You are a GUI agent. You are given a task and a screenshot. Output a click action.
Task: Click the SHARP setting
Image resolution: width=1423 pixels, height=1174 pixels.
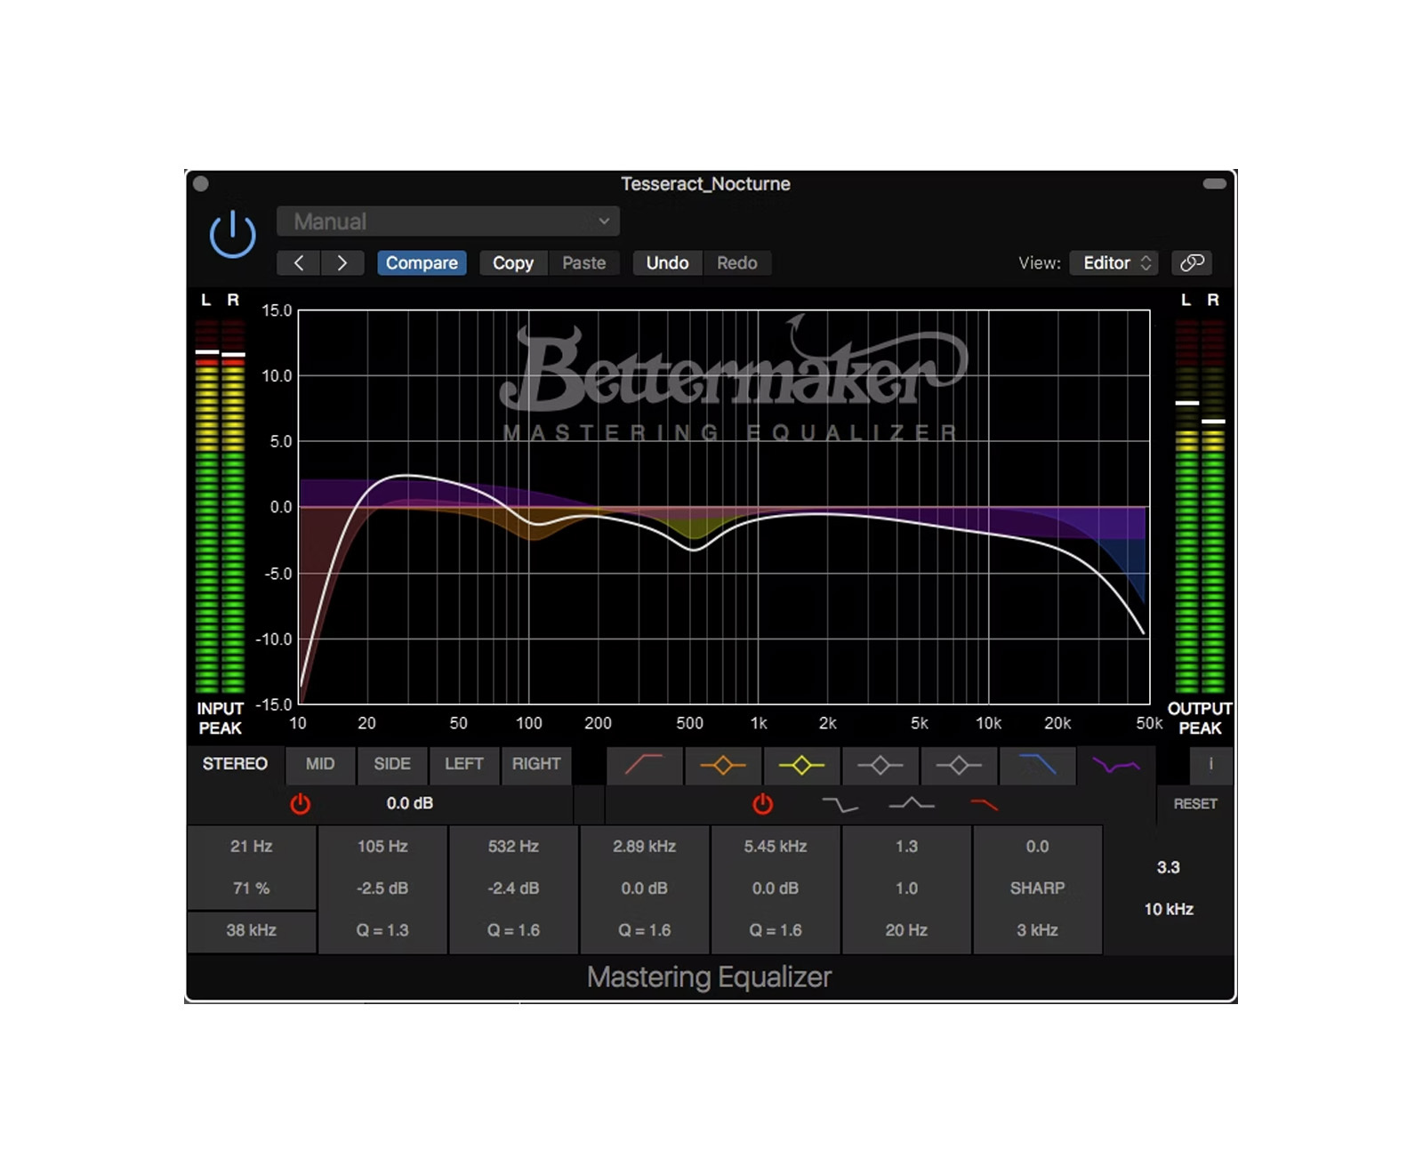click(x=1038, y=889)
